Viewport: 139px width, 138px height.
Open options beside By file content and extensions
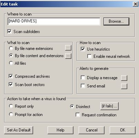(x=68, y=56)
